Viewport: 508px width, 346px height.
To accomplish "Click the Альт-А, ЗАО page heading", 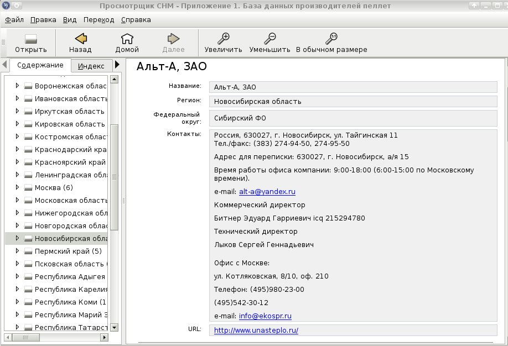I will point(172,66).
